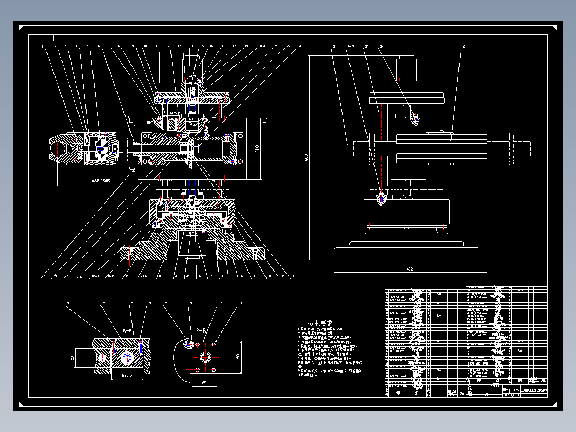Click the "63" dimension in A-A view
This screenshot has width=576, height=432.
coord(72,358)
